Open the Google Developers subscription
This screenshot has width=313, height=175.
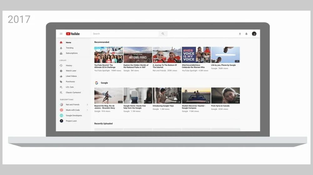(74, 115)
